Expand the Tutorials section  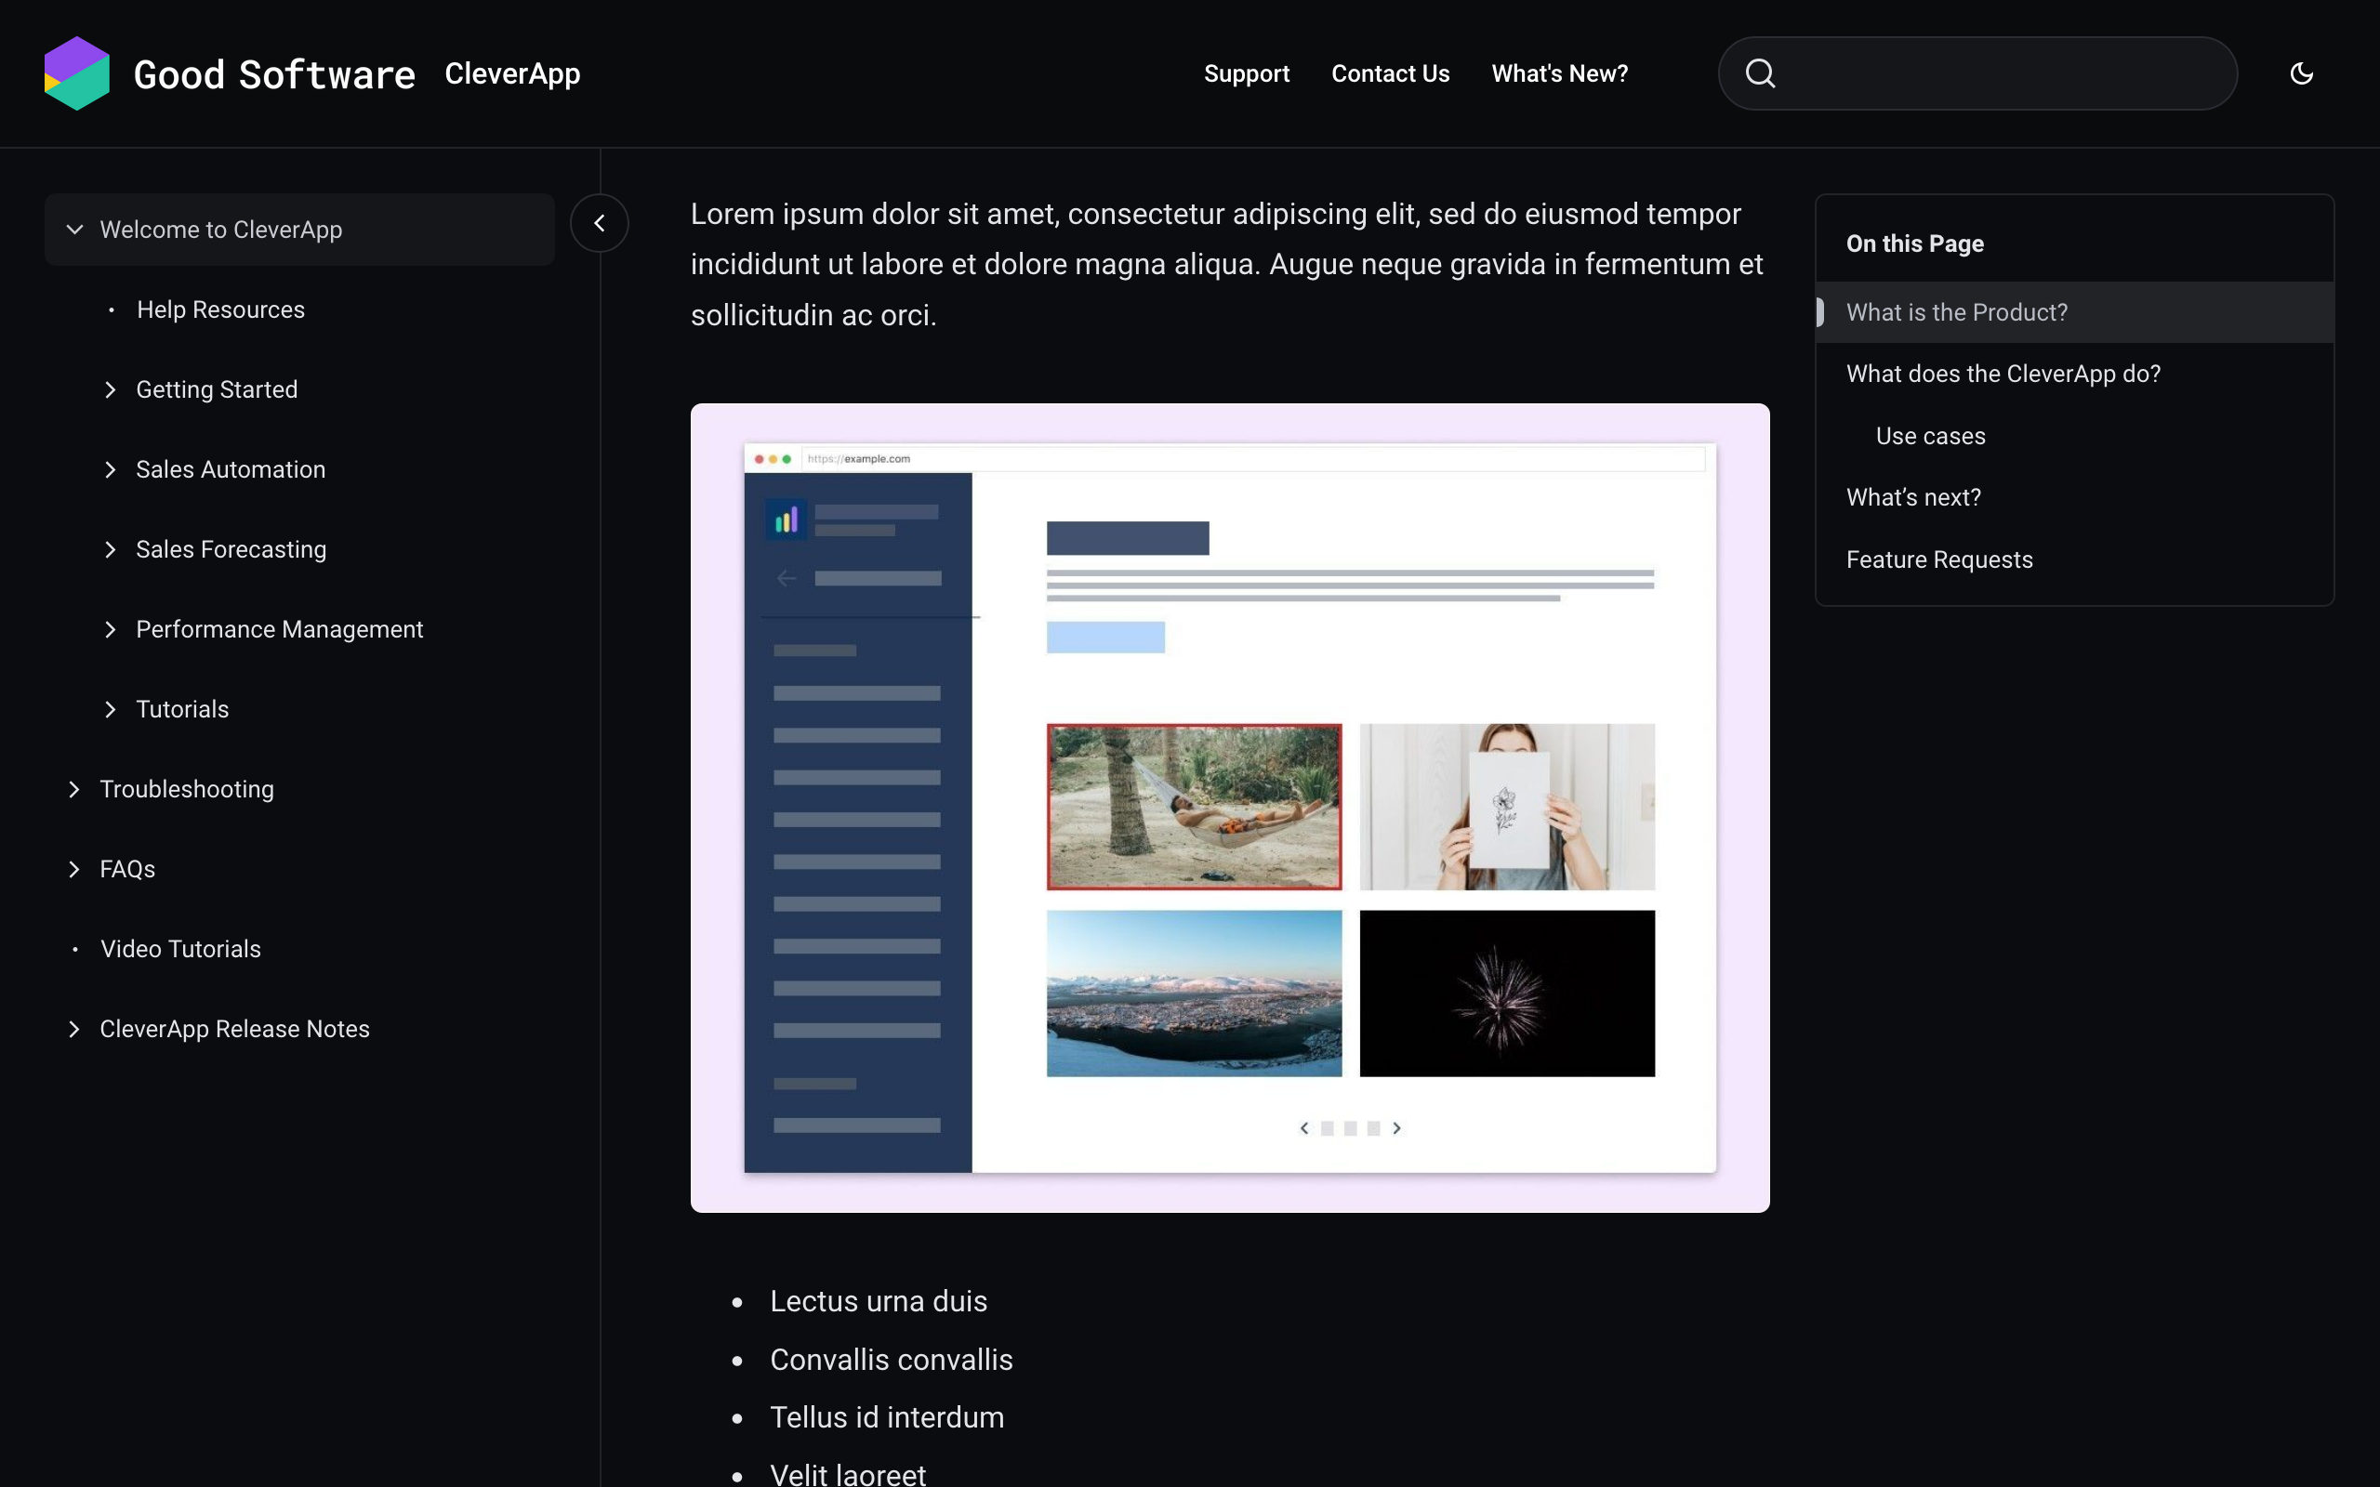110,709
